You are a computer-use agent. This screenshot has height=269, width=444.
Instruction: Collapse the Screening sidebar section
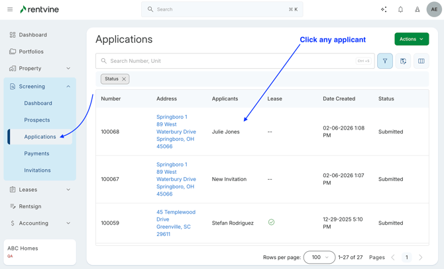click(x=68, y=87)
